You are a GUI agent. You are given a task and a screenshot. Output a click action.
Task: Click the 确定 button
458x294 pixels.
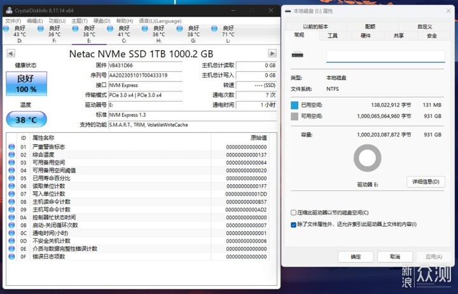356,257
